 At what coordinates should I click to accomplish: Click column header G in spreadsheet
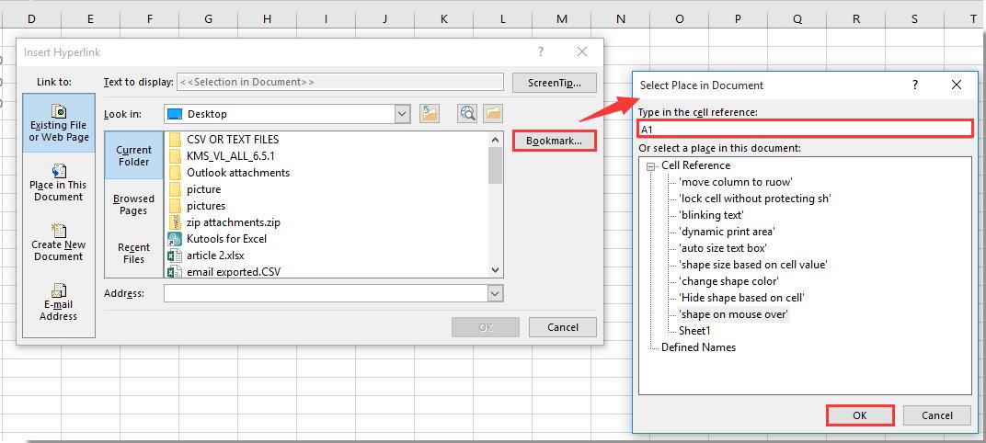[x=208, y=19]
